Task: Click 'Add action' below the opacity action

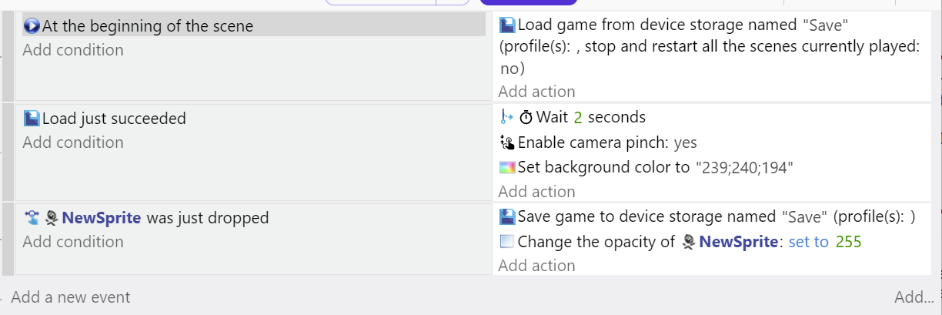Action: click(x=536, y=266)
